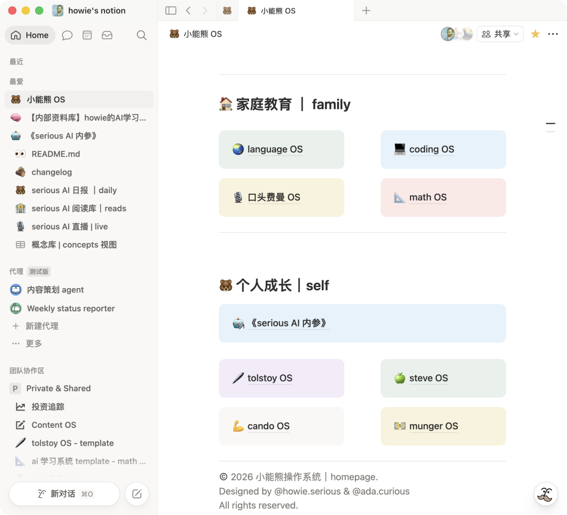The width and height of the screenshot is (567, 515).
Task: Open README.md page
Action: click(x=79, y=154)
